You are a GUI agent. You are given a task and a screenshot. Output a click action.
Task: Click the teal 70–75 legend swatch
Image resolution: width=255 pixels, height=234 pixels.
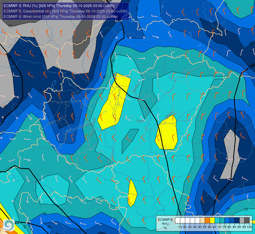(222, 220)
